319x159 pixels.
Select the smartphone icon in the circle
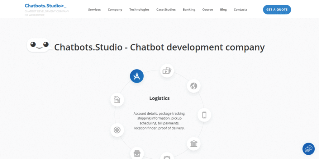coord(204,115)
